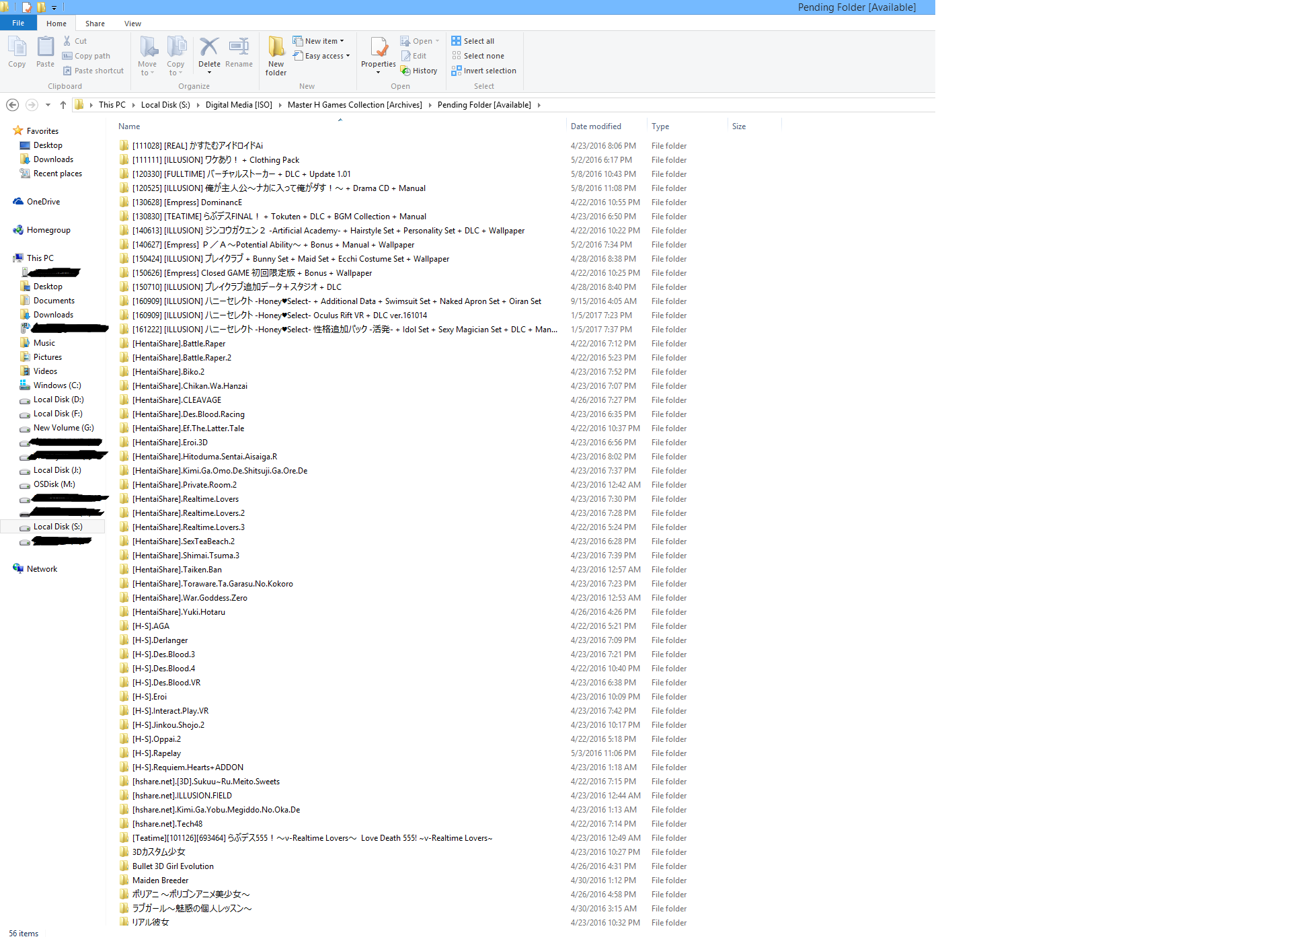The height and width of the screenshot is (939, 1291).
Task: Expand the Recent locations dropdown arrow
Action: point(48,105)
